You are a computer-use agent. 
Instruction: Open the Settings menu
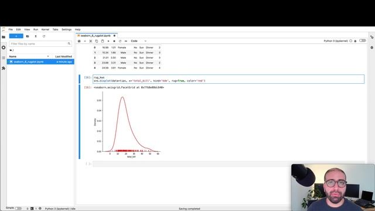66,29
